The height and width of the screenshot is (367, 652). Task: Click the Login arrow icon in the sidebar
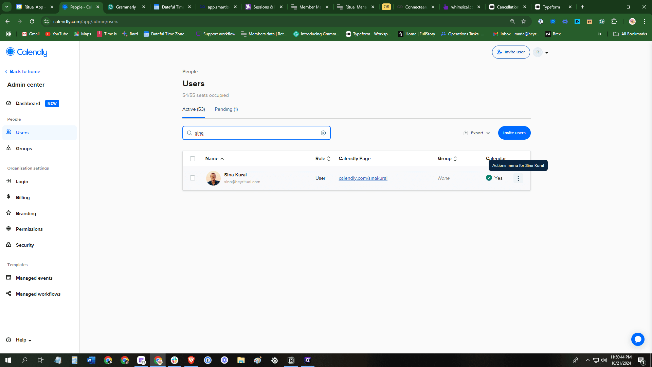pyautogui.click(x=9, y=181)
